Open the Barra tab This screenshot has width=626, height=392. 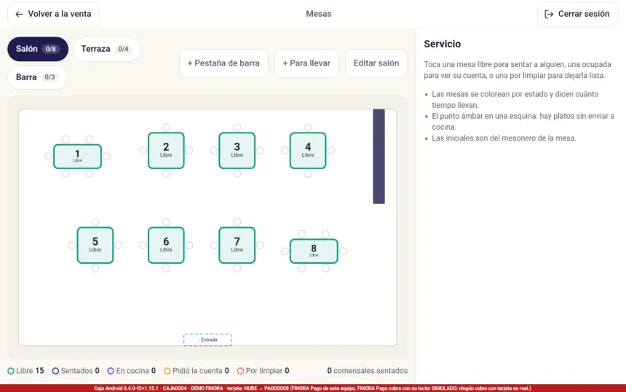37,77
